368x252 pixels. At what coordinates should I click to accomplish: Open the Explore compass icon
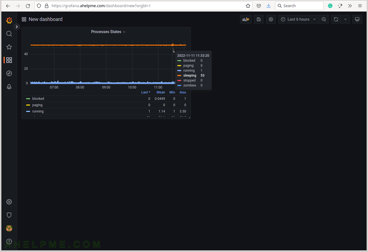click(9, 73)
